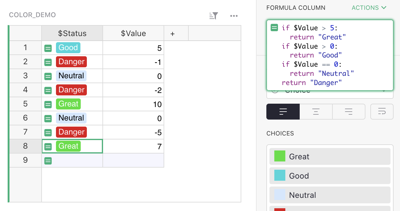Screen dimensions: 400x211
Task: Click the formula icon in row 7's Danger cell
Action: click(48, 132)
